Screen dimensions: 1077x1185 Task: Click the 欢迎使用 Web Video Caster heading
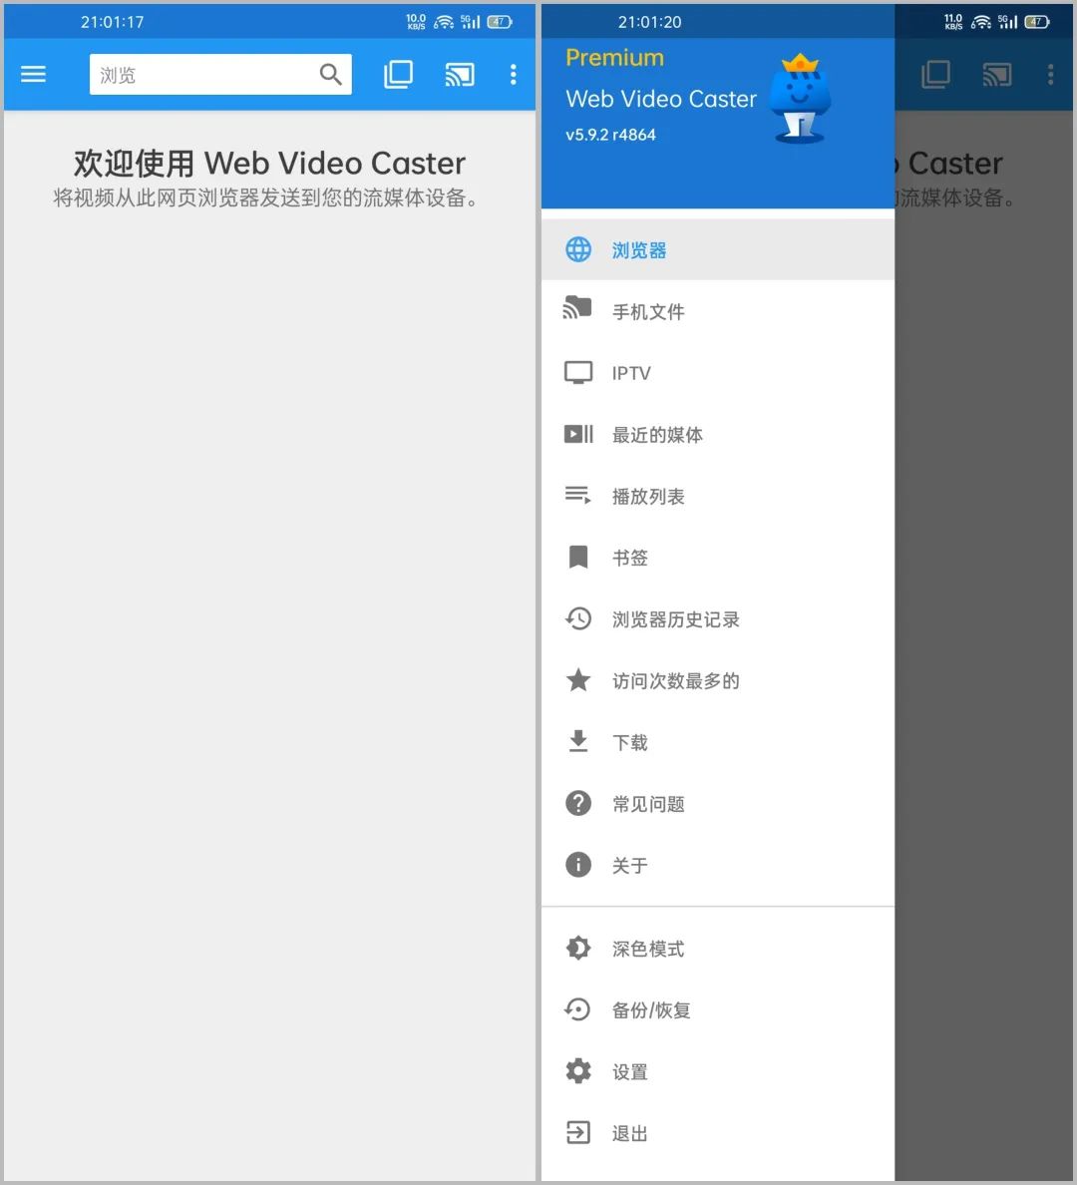point(269,164)
